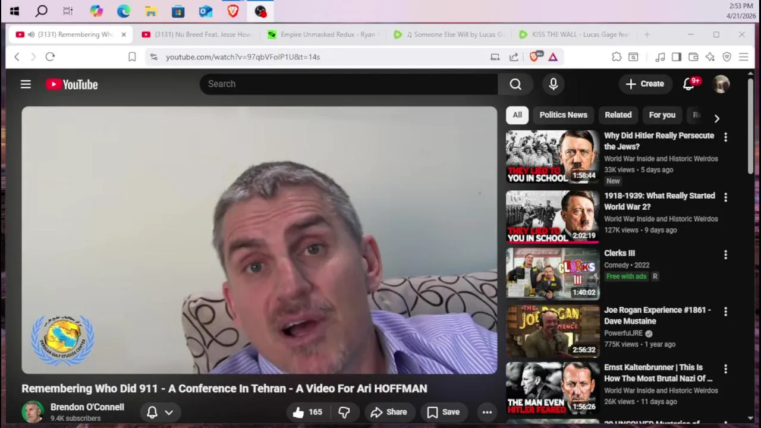Click the Create button

click(x=645, y=84)
